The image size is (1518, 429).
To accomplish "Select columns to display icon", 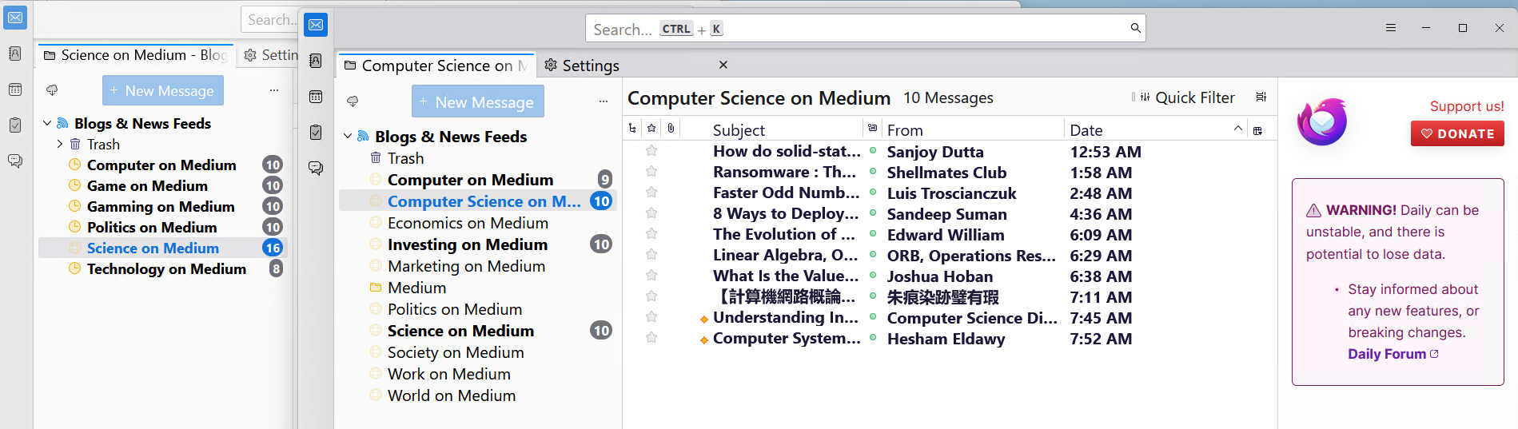I will [1258, 130].
